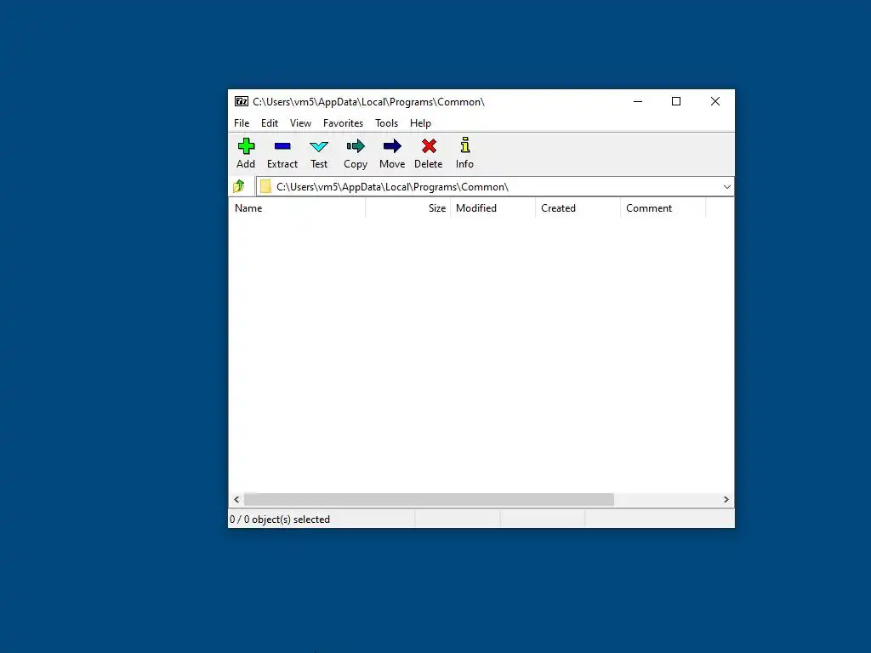This screenshot has width=871, height=653.
Task: Click the blue Extract minus icon
Action: click(282, 146)
